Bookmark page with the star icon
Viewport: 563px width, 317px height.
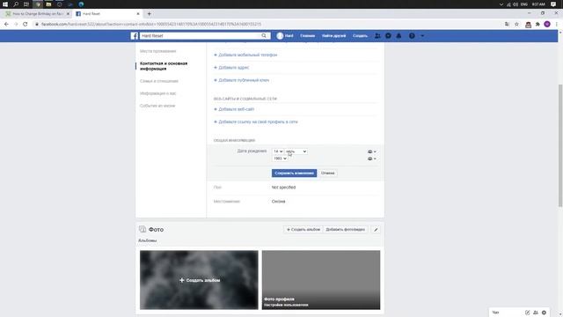tap(516, 24)
